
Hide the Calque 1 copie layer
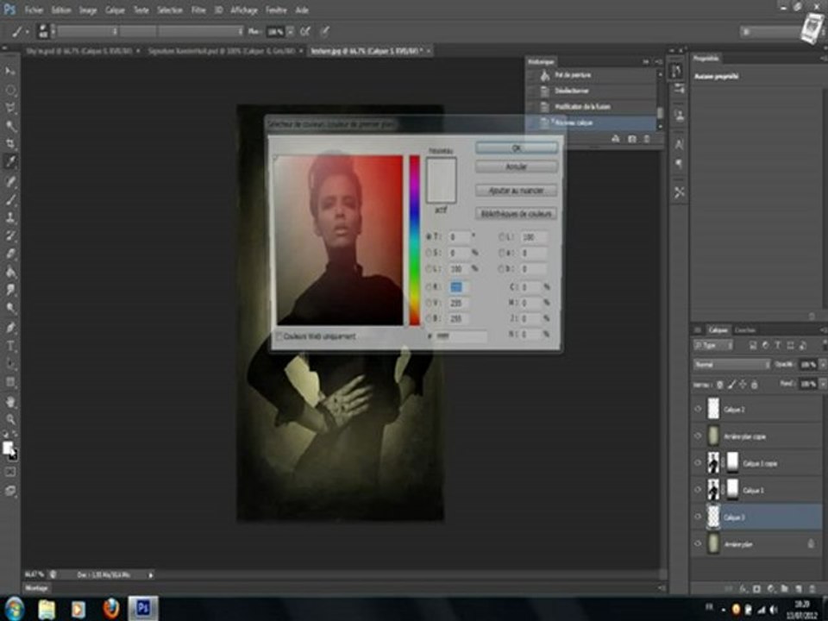coord(698,463)
